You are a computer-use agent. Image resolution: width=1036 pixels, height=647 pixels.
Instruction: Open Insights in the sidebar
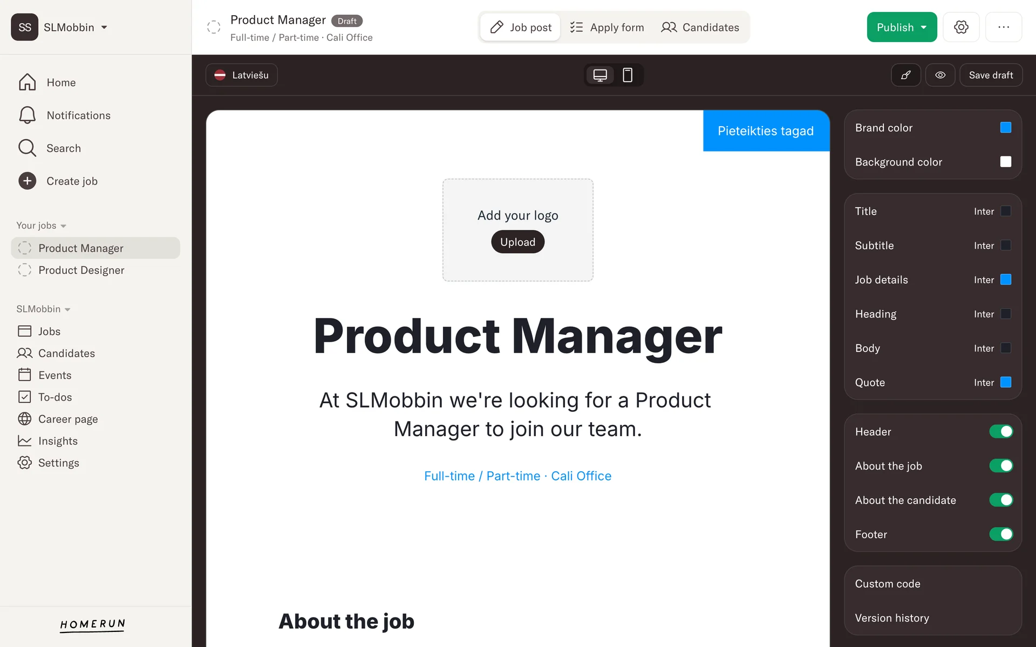(58, 441)
